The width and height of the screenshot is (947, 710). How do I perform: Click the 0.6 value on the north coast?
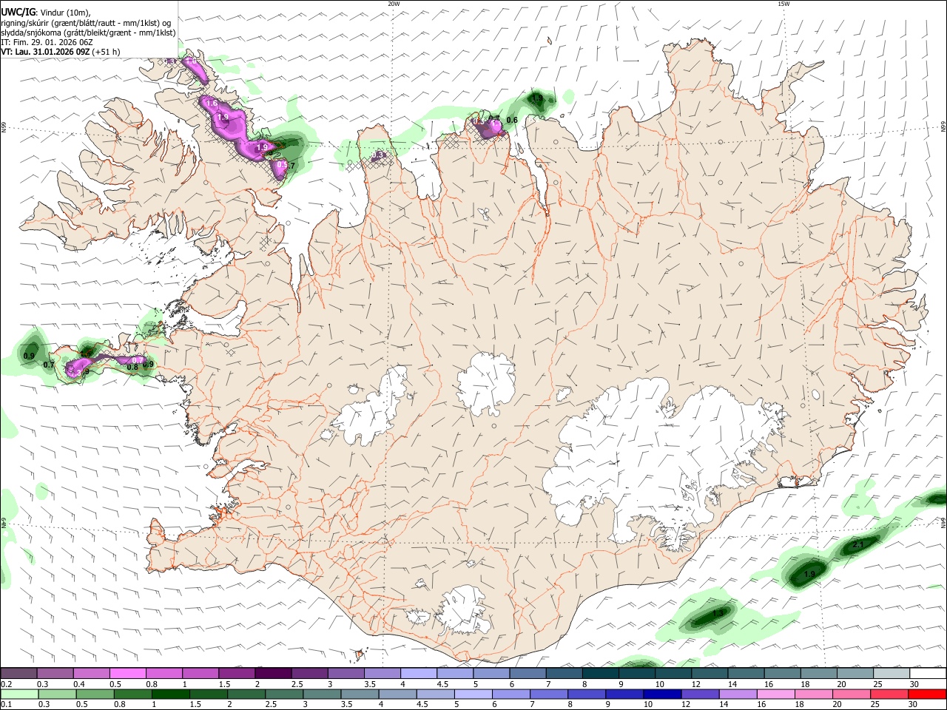pyautogui.click(x=512, y=120)
